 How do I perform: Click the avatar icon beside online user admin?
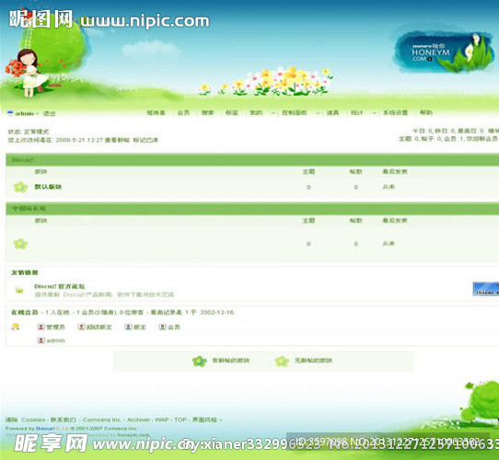pyautogui.click(x=41, y=340)
